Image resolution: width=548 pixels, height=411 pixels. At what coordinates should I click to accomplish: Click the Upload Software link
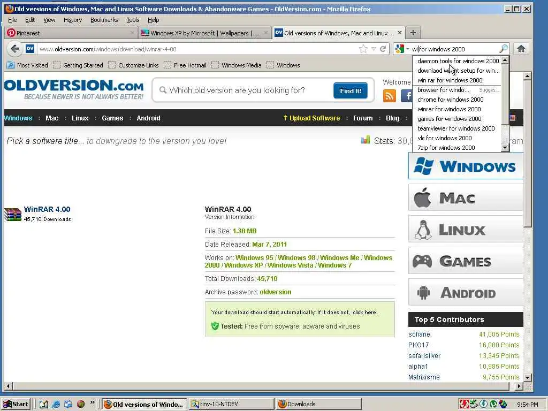311,118
